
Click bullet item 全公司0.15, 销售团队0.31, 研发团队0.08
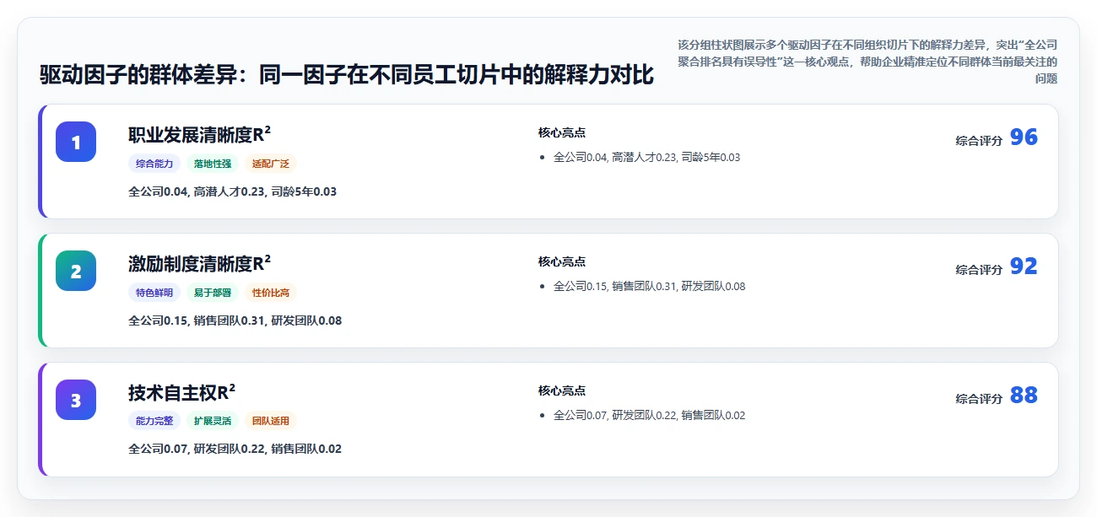[649, 286]
